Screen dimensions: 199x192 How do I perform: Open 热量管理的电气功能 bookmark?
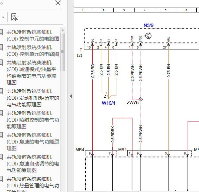[33, 184]
